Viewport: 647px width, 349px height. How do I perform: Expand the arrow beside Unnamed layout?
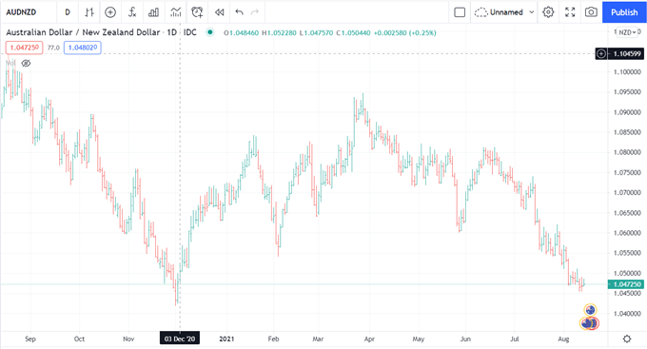click(532, 12)
